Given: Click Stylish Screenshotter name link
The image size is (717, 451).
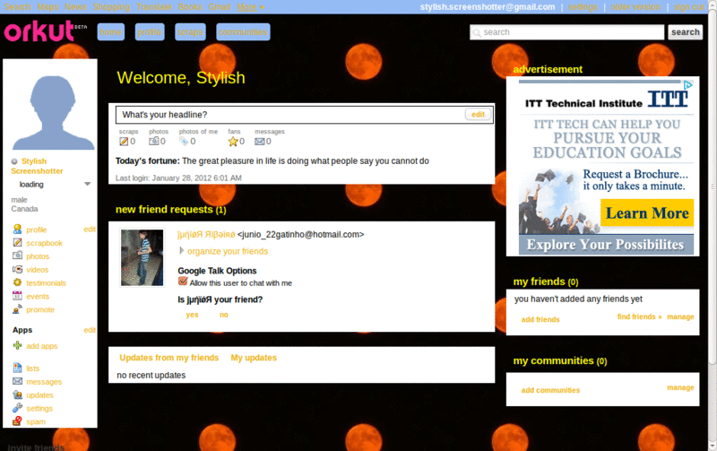Looking at the screenshot, I should click(x=37, y=166).
